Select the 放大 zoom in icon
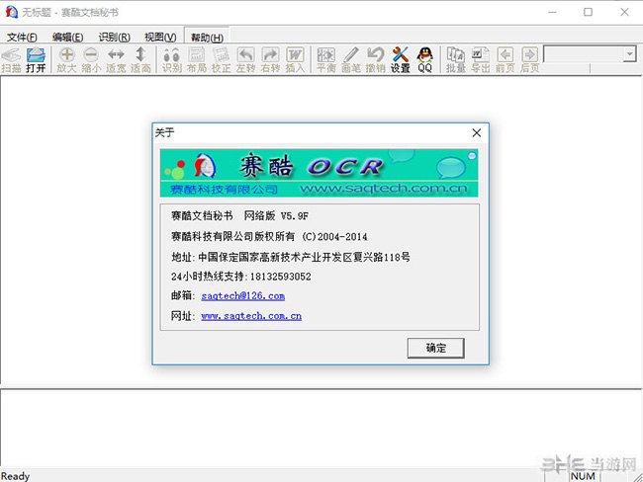Viewport: 643px width, 482px height. tap(66, 59)
